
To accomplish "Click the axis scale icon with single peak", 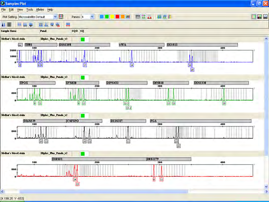I will [46, 25].
